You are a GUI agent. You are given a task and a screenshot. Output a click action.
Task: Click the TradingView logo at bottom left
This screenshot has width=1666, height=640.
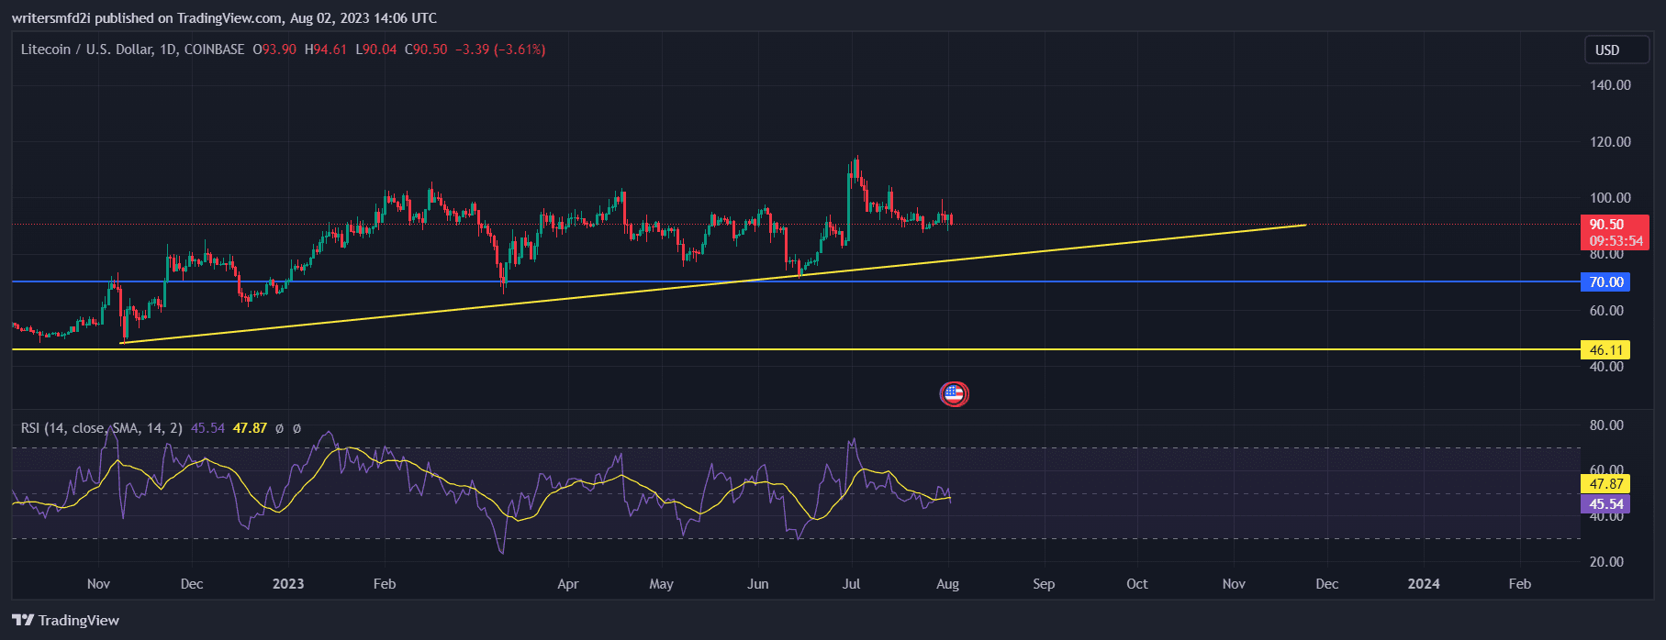click(66, 621)
